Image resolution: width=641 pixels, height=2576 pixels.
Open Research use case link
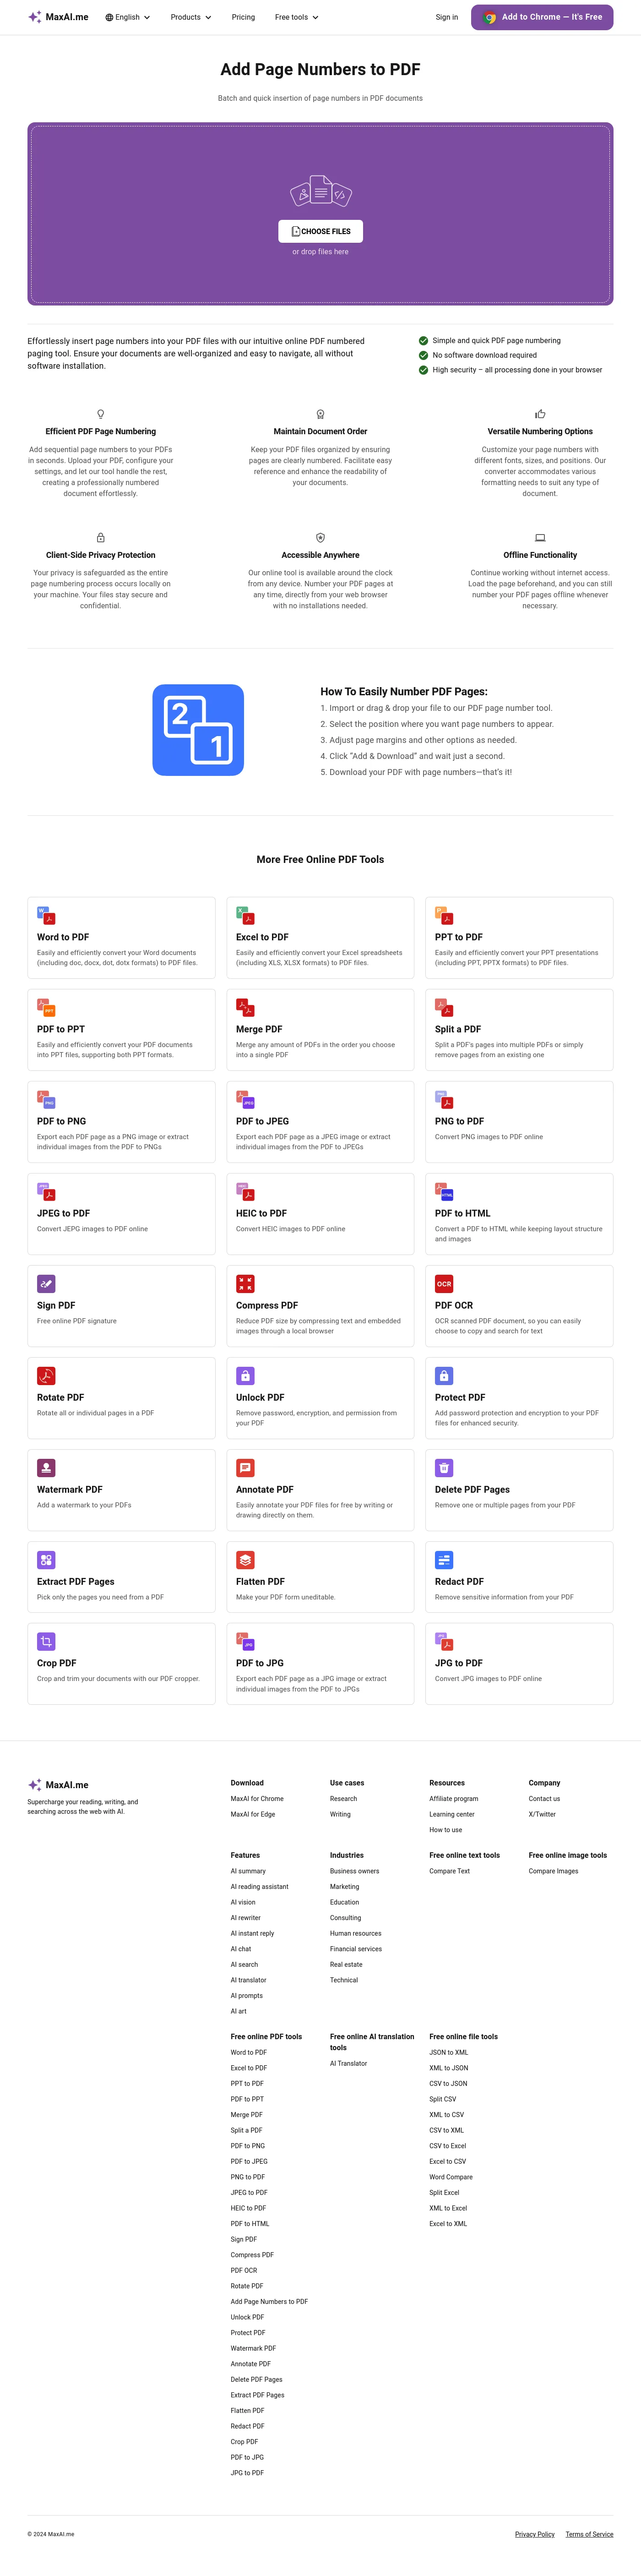pyautogui.click(x=343, y=1799)
